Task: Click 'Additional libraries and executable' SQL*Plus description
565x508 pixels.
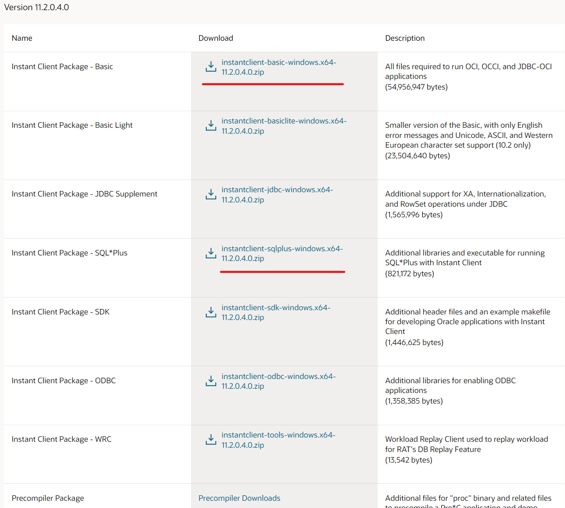Action: pyautogui.click(x=465, y=258)
